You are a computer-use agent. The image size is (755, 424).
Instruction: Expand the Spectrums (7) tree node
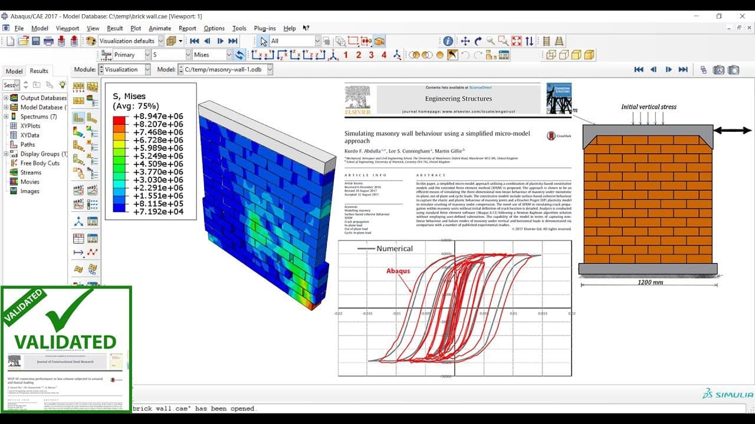[6, 117]
